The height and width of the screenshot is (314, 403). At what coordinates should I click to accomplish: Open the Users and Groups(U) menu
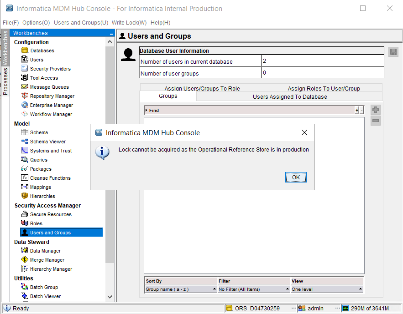click(x=81, y=23)
